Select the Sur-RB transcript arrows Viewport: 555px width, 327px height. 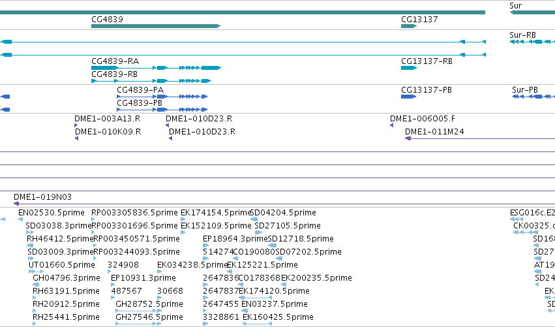532,42
